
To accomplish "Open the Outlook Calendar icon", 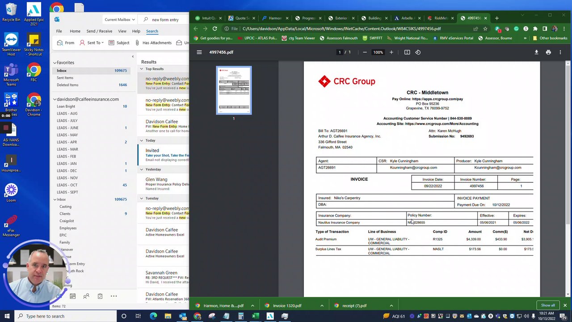I will pos(72,296).
